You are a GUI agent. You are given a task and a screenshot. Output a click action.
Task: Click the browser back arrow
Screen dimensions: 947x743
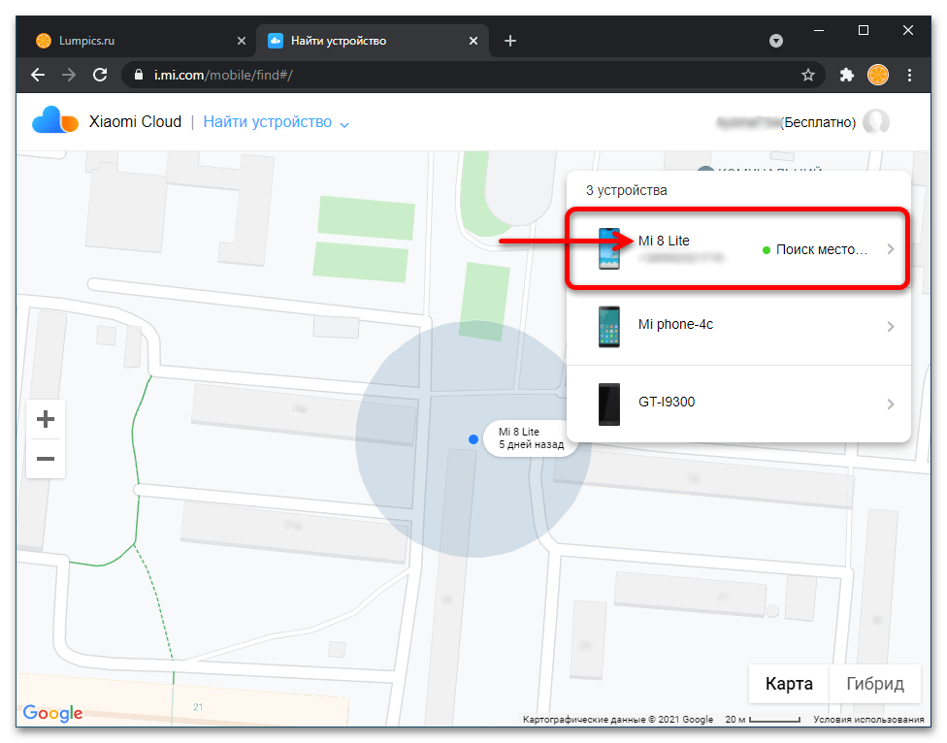pyautogui.click(x=38, y=75)
